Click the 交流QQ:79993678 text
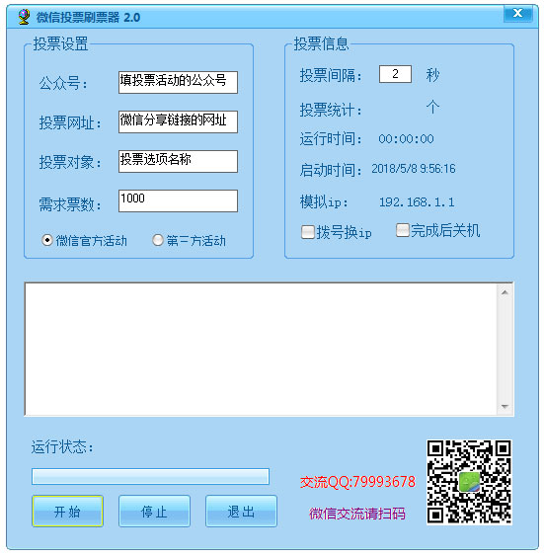Image resolution: width=544 pixels, height=556 pixels. tap(357, 482)
